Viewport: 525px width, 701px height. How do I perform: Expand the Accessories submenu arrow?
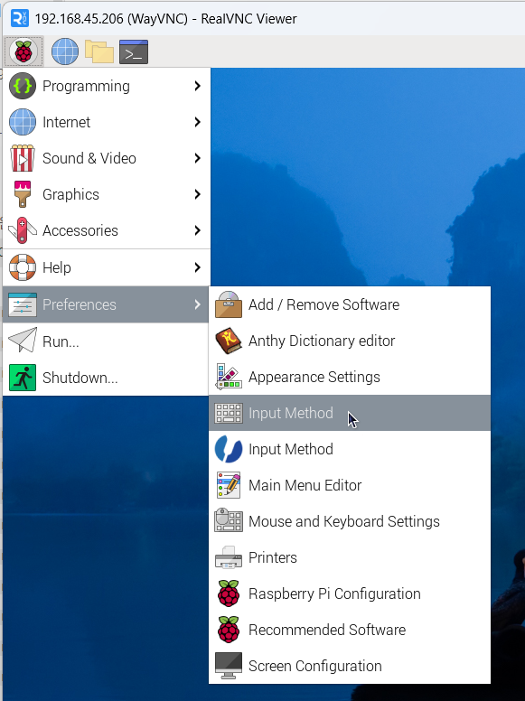[197, 230]
